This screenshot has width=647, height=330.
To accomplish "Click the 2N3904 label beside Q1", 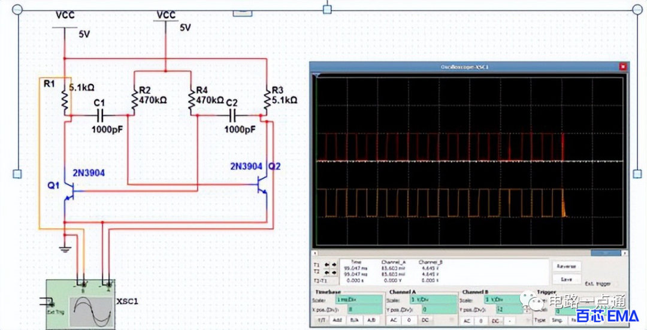I will [x=89, y=173].
